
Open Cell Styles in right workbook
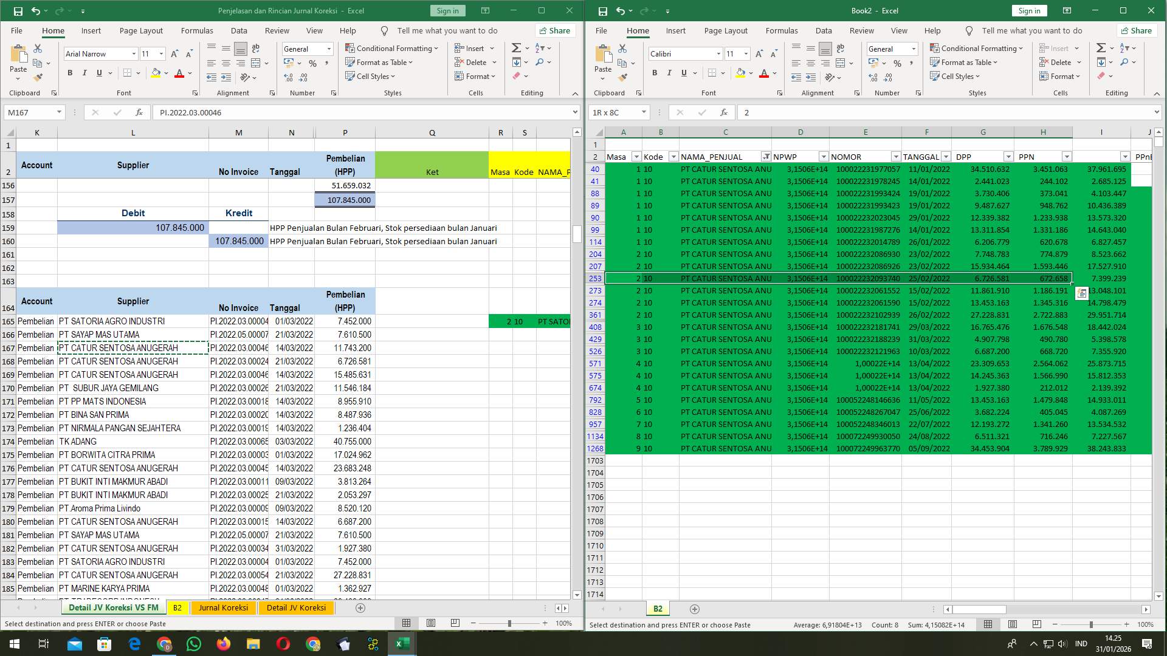956,76
